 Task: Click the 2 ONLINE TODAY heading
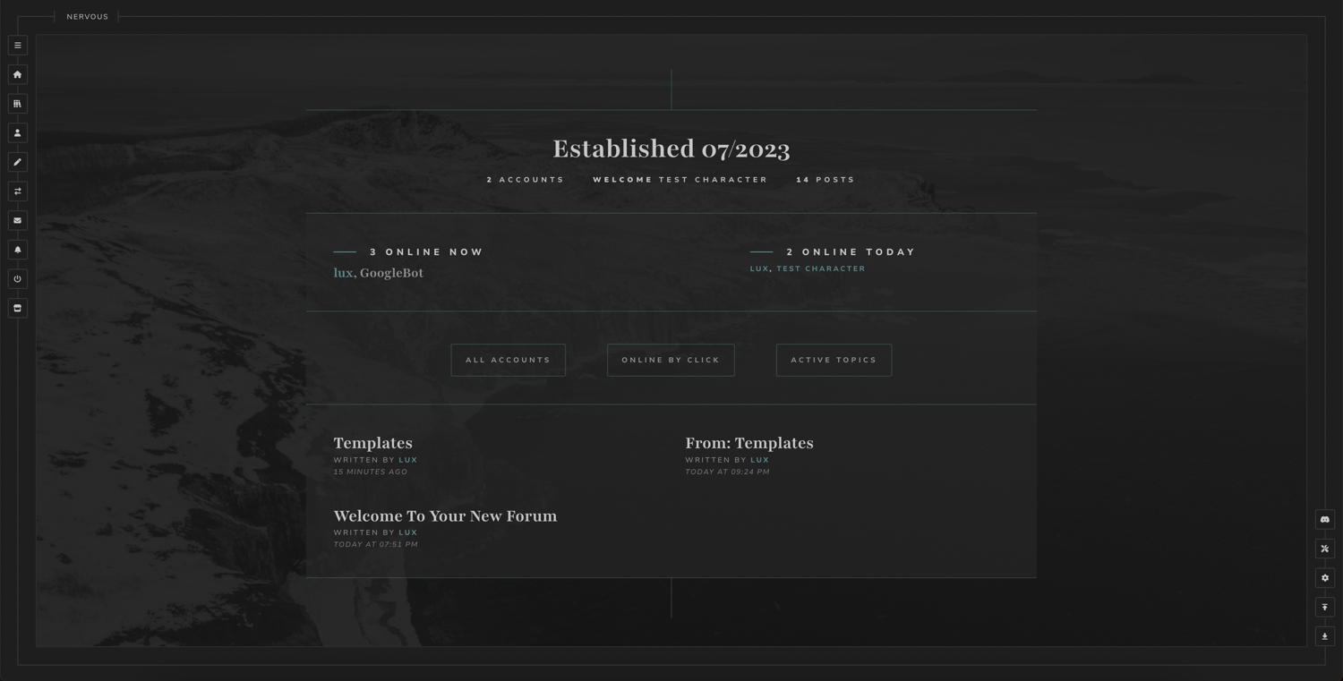851,252
